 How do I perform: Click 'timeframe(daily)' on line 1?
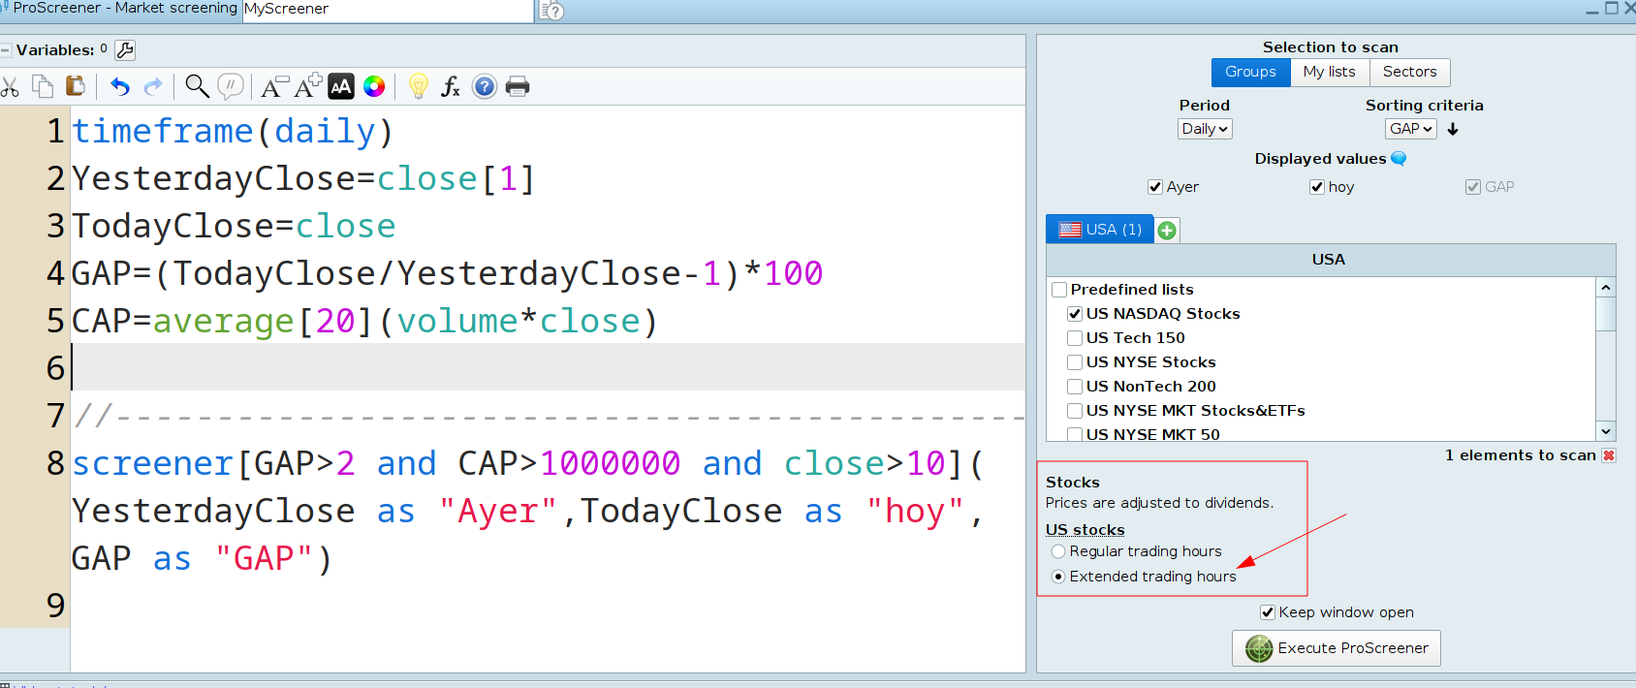[x=233, y=131]
